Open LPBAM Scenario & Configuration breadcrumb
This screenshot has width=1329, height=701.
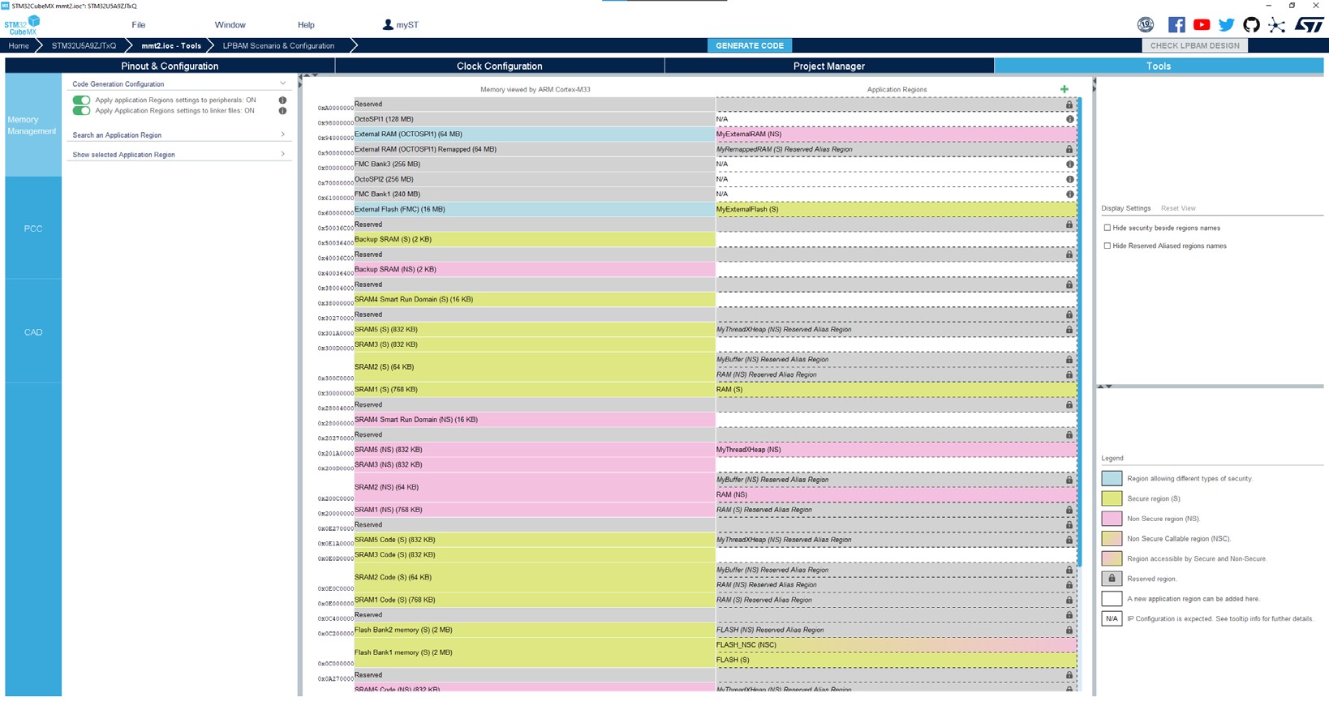(x=278, y=46)
